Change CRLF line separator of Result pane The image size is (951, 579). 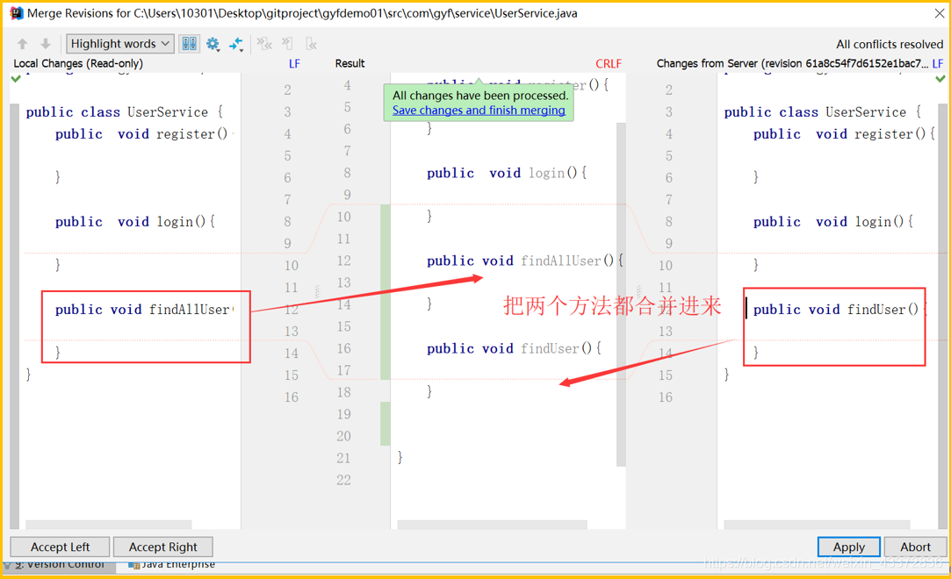coord(609,63)
